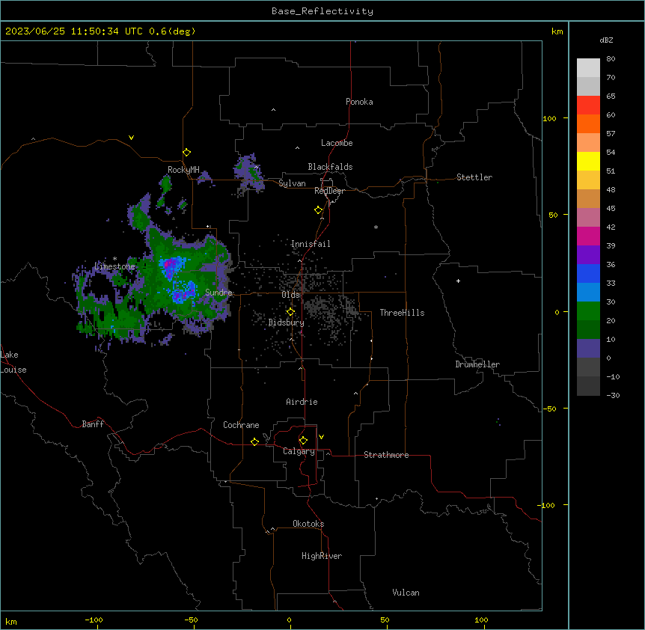Click the Didsbury town label
The image size is (645, 630).
pos(287,322)
